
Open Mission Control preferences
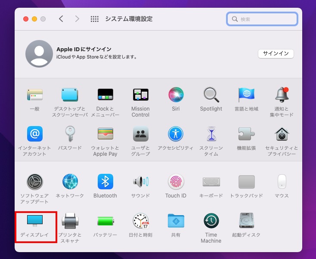pyautogui.click(x=140, y=95)
